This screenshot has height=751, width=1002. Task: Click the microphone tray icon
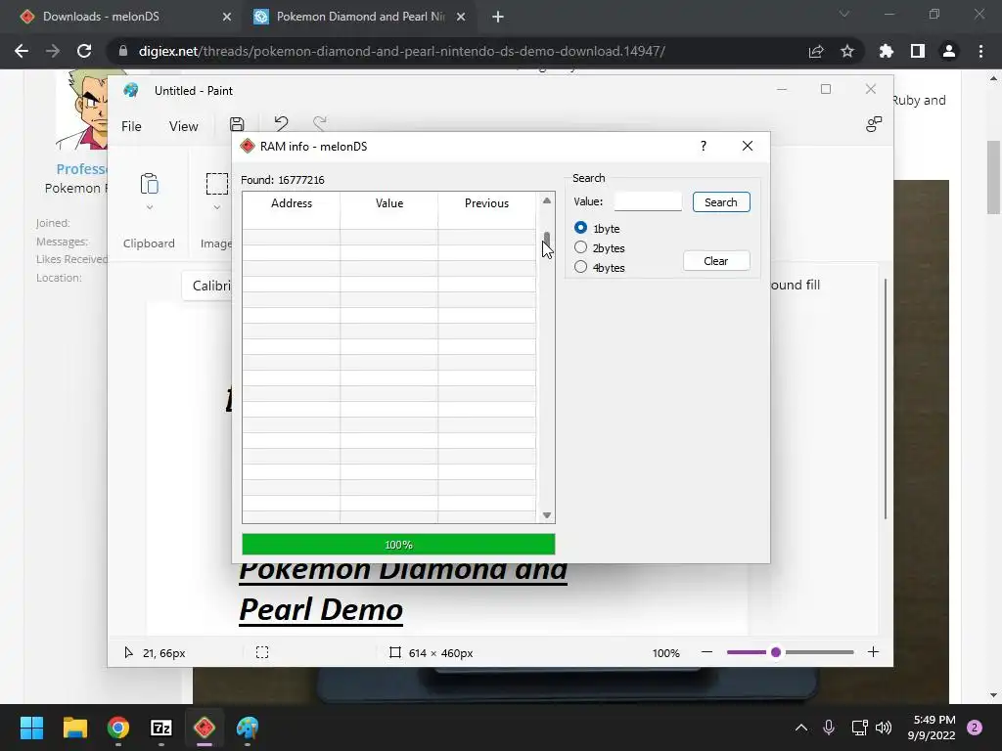pos(828,728)
